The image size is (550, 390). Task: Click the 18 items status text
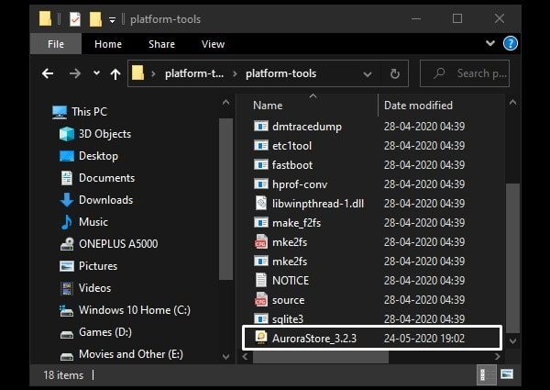coord(63,375)
